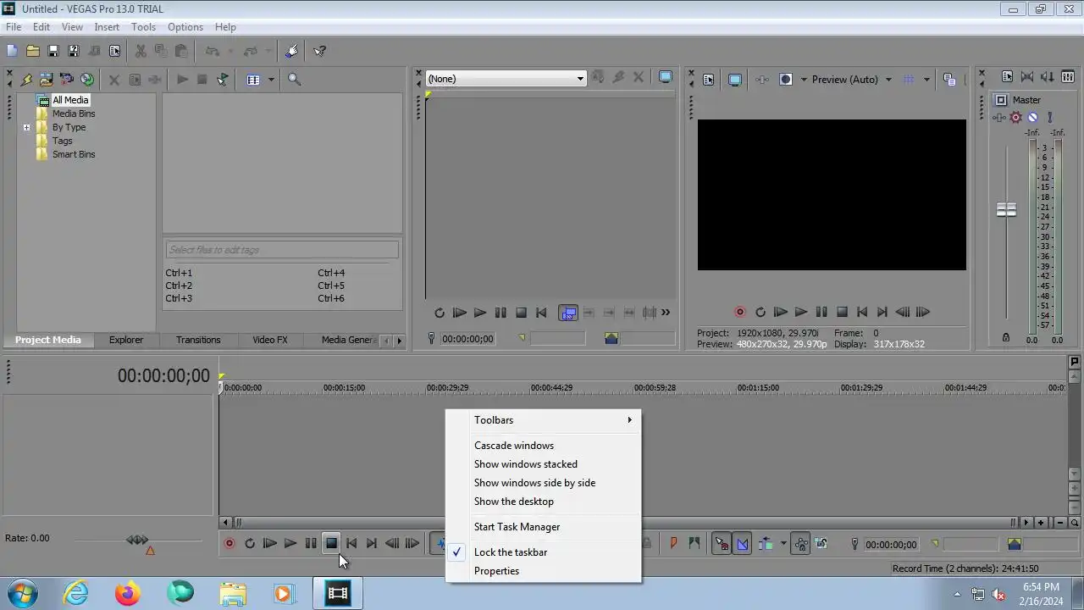Play from start in the Trimmer

[x=459, y=313]
